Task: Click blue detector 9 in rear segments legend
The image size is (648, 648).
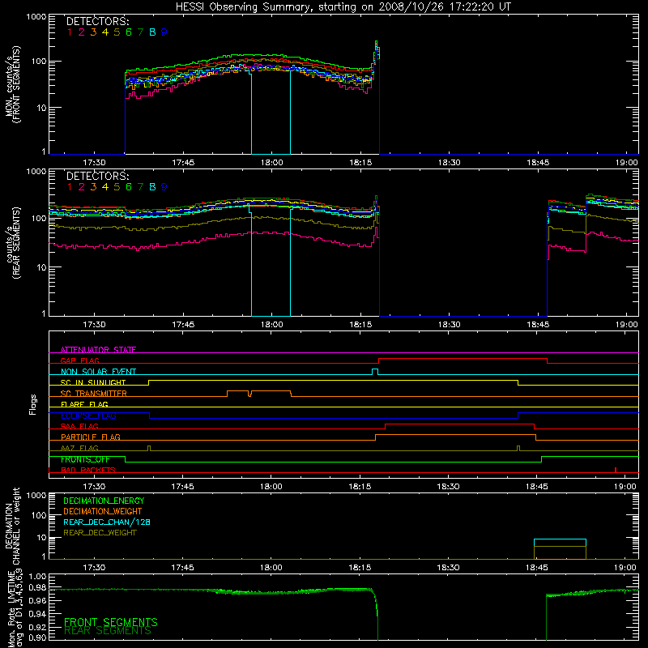Action: tap(164, 187)
